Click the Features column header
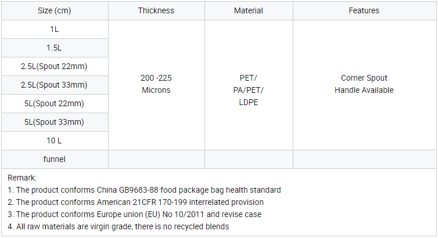 click(364, 10)
